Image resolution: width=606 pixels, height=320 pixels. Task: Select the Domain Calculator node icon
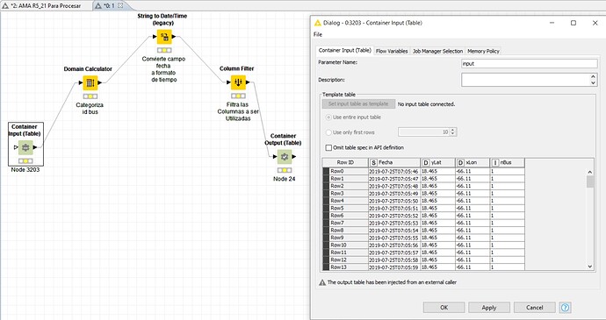90,82
